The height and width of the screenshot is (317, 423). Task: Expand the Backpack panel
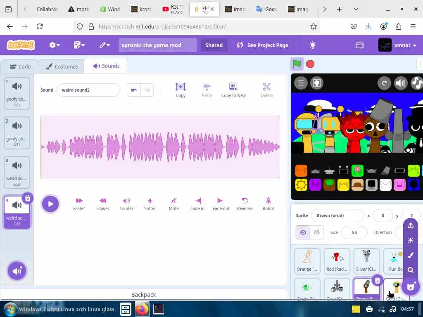tap(143, 295)
